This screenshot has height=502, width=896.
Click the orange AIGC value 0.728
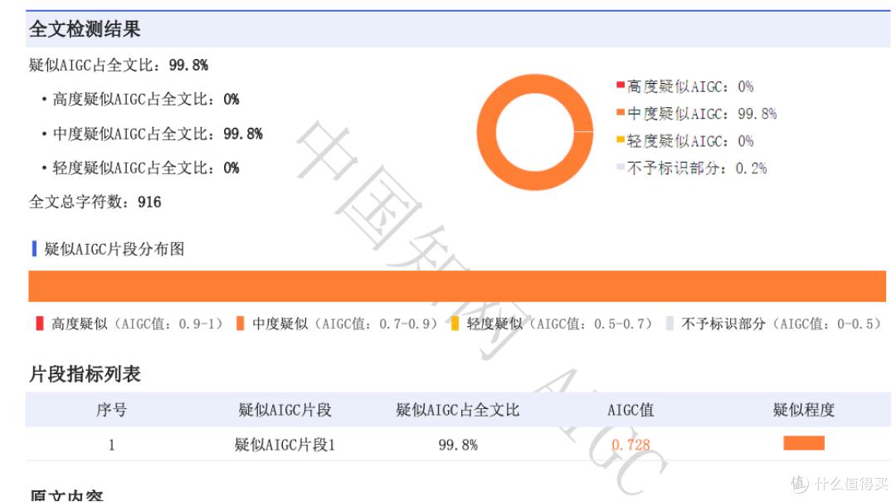click(x=631, y=445)
